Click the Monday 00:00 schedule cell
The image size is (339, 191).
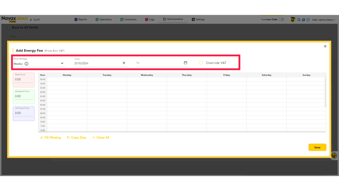[x=67, y=80]
